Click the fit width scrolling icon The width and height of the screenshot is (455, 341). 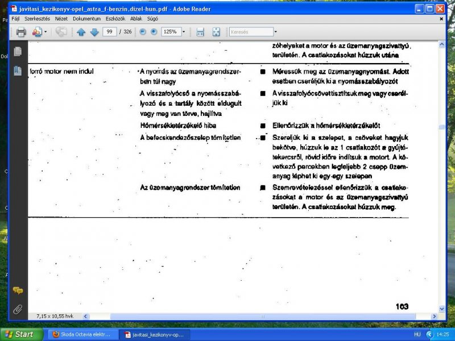pos(200,32)
